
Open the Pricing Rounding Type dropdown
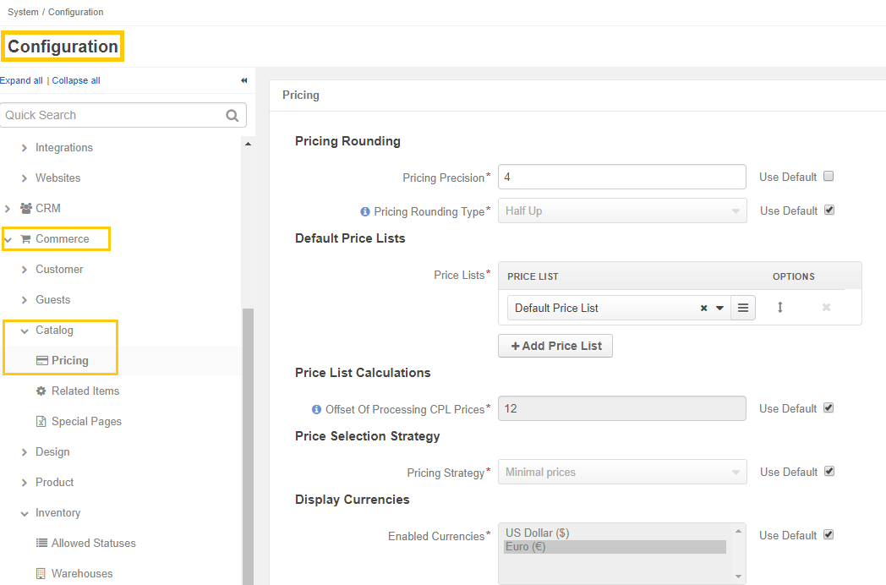622,210
